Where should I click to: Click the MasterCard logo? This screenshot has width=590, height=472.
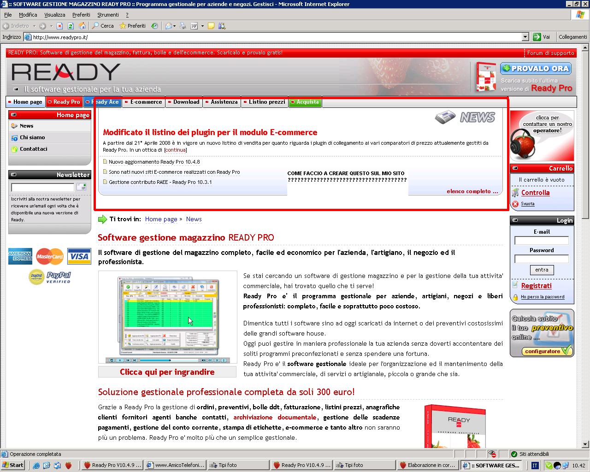tap(50, 256)
